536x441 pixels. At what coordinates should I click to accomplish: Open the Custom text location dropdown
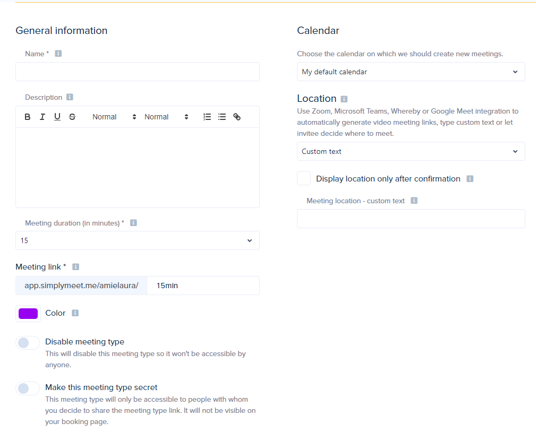(x=411, y=151)
